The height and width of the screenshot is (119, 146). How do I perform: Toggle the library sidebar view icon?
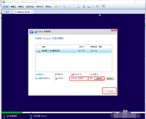(x=85, y=7)
